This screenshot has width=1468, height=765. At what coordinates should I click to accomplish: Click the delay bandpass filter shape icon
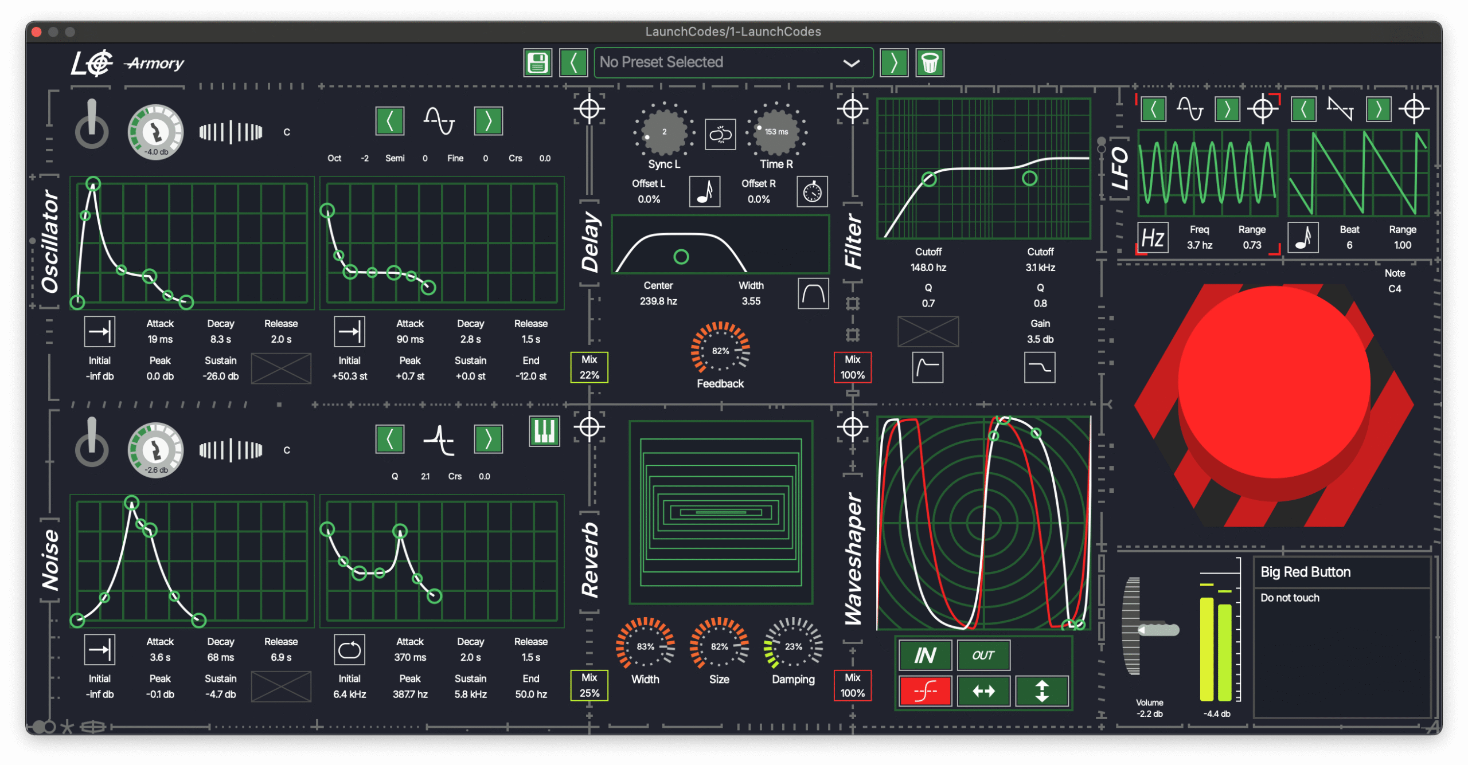coord(813,294)
